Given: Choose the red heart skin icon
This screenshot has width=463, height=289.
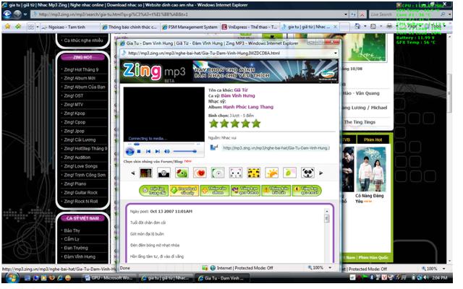Looking at the screenshot, I should point(200,173).
